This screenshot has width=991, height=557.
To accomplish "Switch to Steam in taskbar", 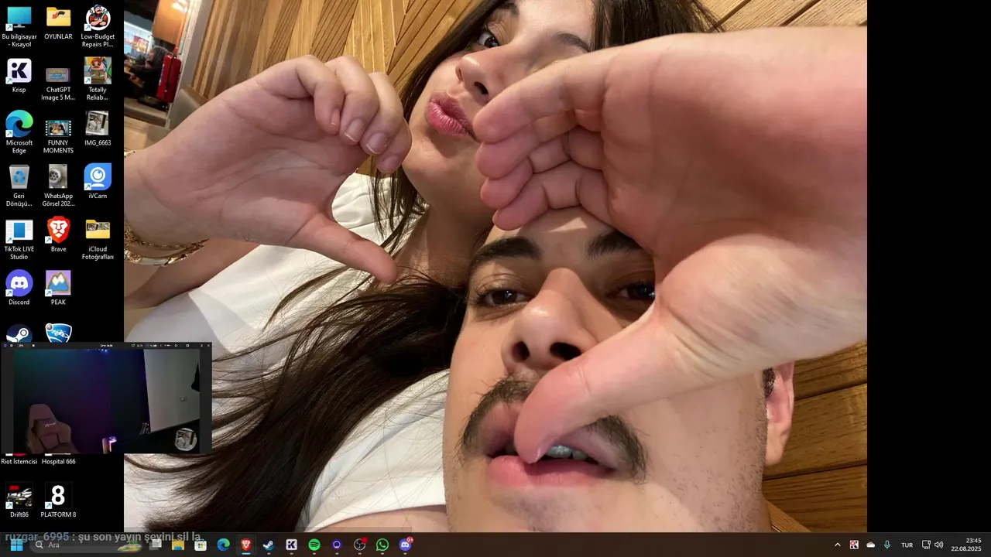I will click(269, 545).
